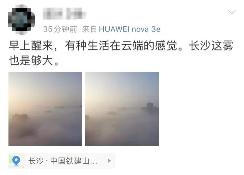Open the second photo with building silhouette
Image resolution: width=244 pixels, height=175 pixels.
click(122, 109)
